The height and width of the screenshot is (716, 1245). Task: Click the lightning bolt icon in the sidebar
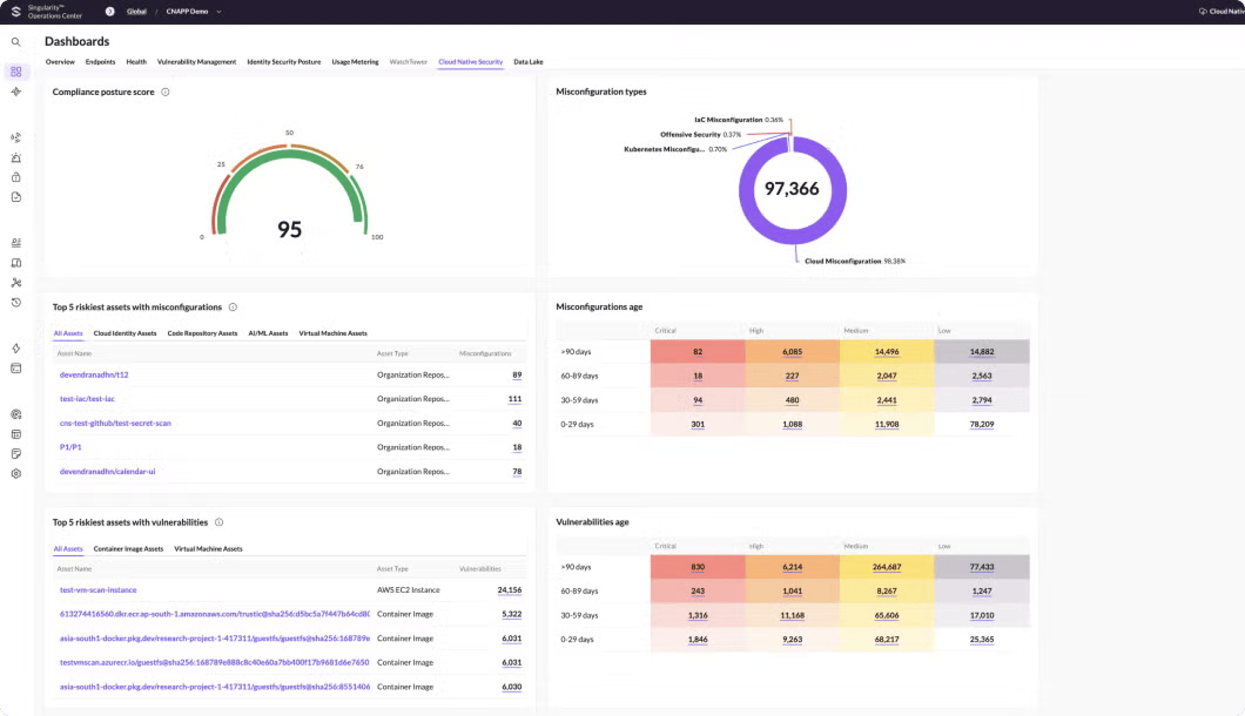point(16,348)
